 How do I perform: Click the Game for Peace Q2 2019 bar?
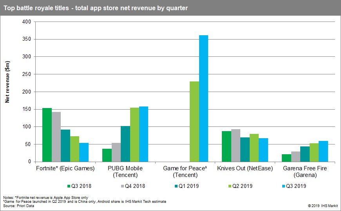tap(194, 122)
